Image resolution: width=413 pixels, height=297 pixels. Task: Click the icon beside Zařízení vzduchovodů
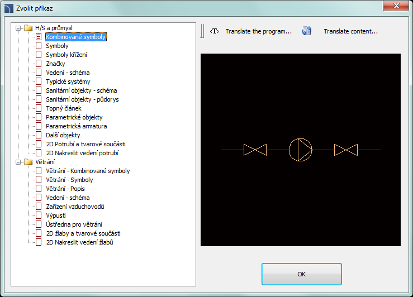click(39, 207)
